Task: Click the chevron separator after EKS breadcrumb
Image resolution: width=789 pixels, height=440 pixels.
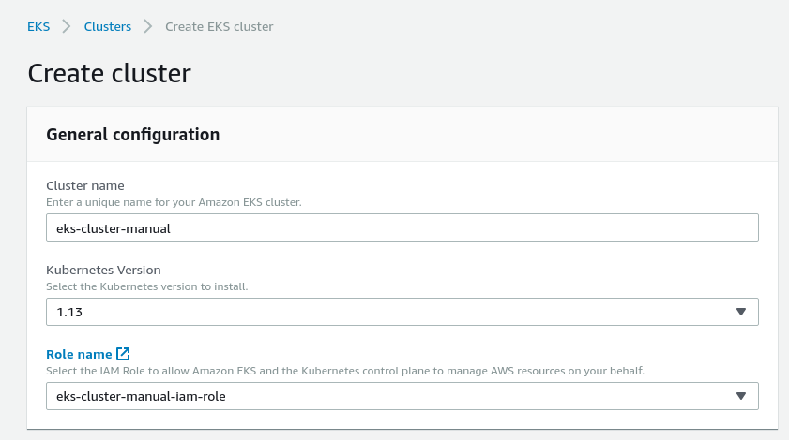Action: pyautogui.click(x=67, y=26)
